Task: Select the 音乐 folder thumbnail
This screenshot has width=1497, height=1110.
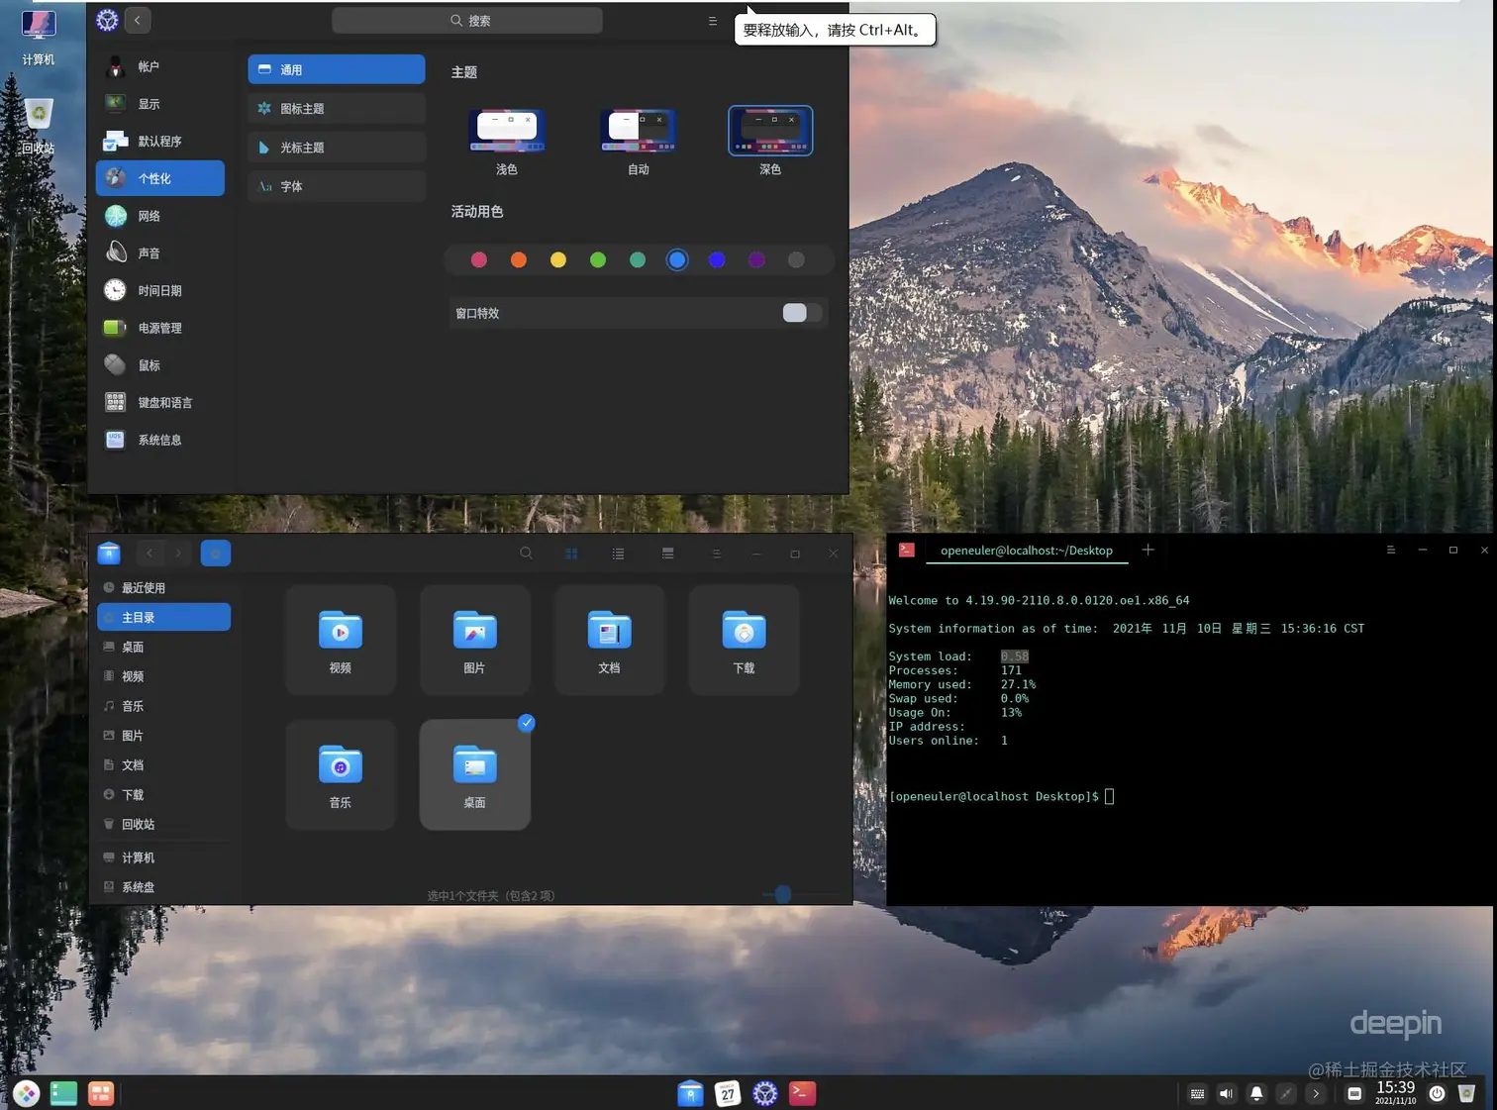Action: 341,774
